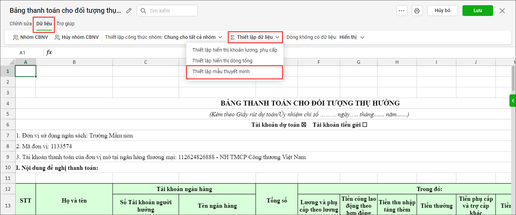
Task: Choose Thiết lập hiển thị dòng tổng
Action: (x=222, y=61)
